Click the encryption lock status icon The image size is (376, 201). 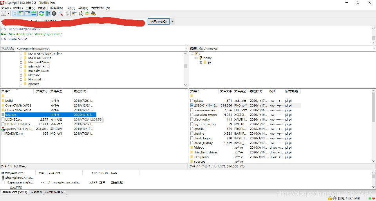pos(330,198)
